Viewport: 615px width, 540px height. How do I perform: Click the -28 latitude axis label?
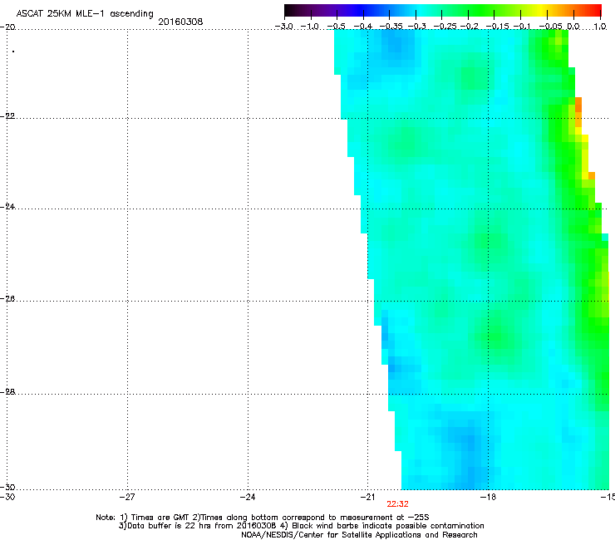[7, 392]
